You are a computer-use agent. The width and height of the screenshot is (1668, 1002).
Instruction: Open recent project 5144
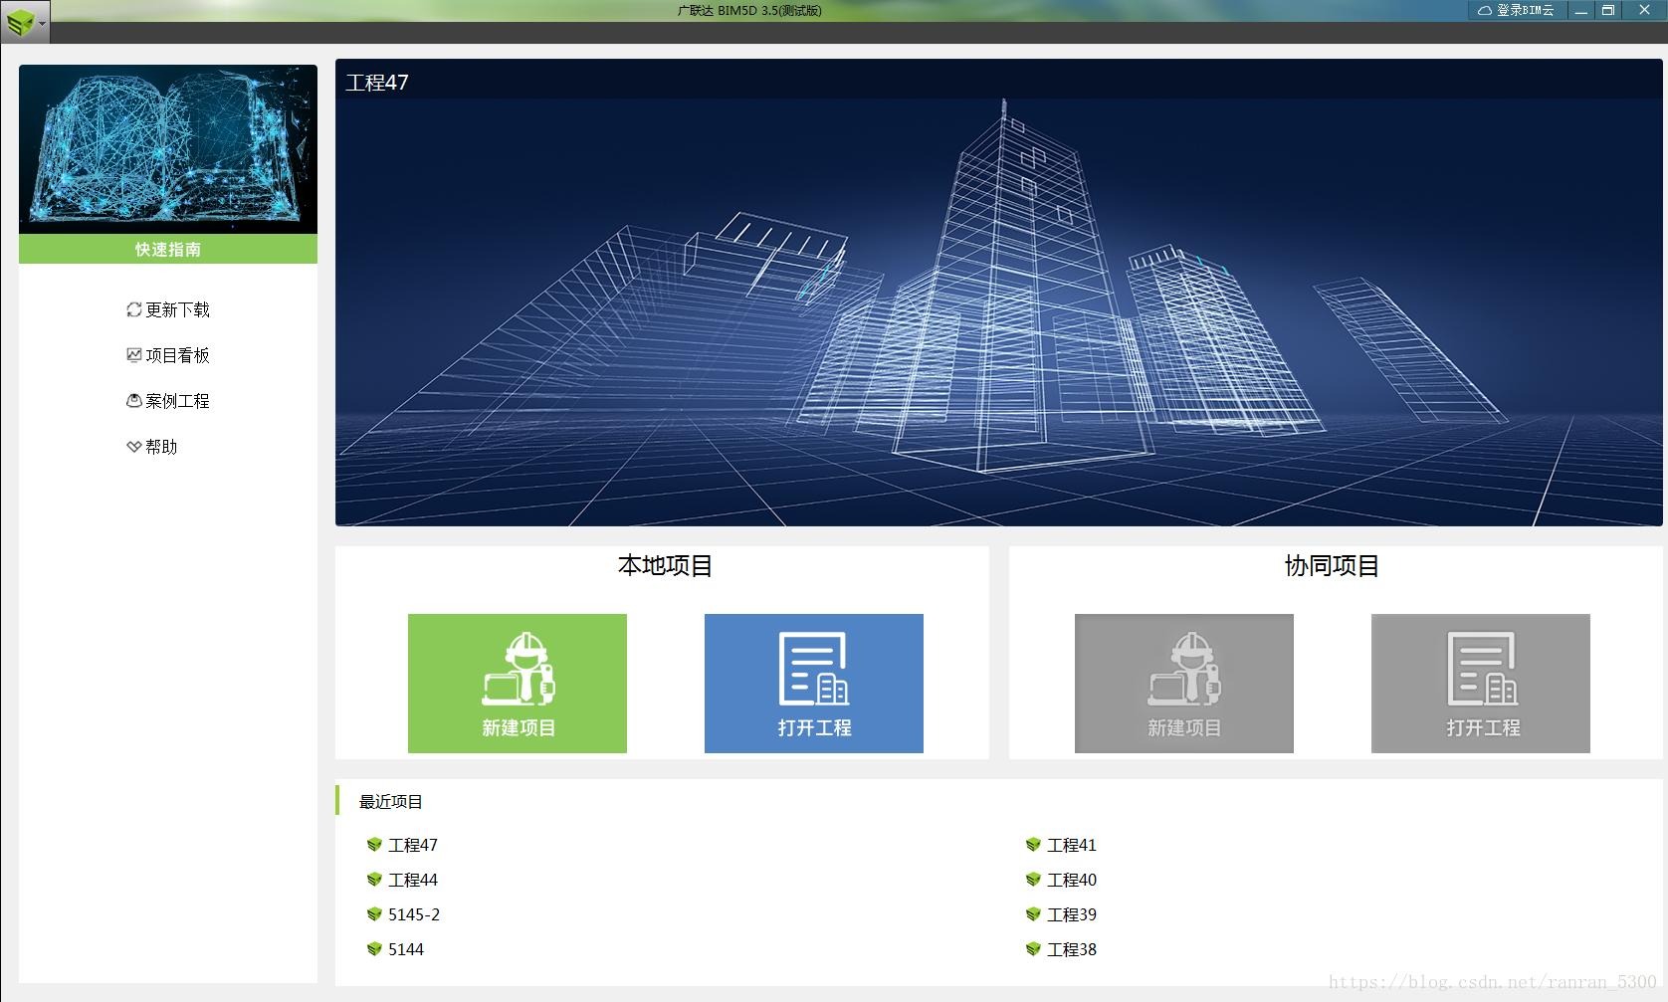[x=406, y=949]
